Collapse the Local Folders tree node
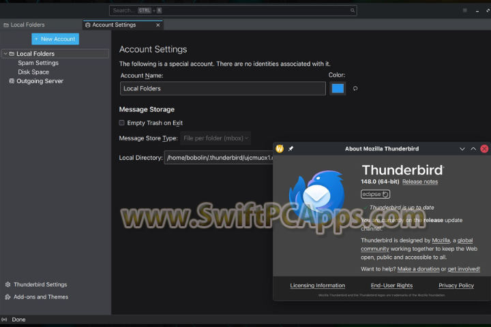The height and width of the screenshot is (327, 491). pyautogui.click(x=5, y=54)
